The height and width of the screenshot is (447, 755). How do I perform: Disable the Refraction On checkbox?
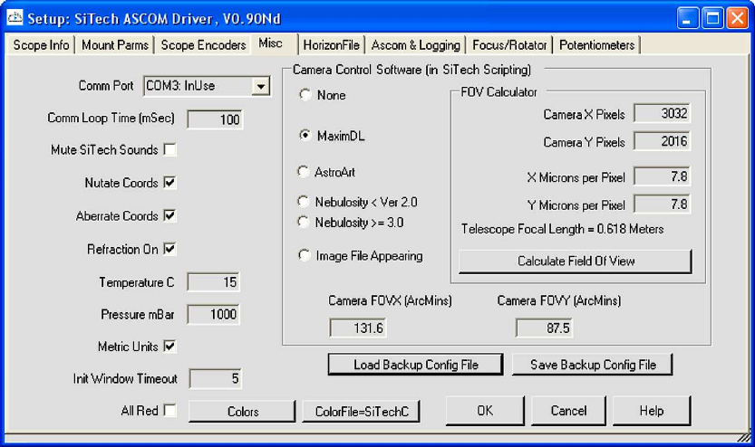(x=169, y=249)
